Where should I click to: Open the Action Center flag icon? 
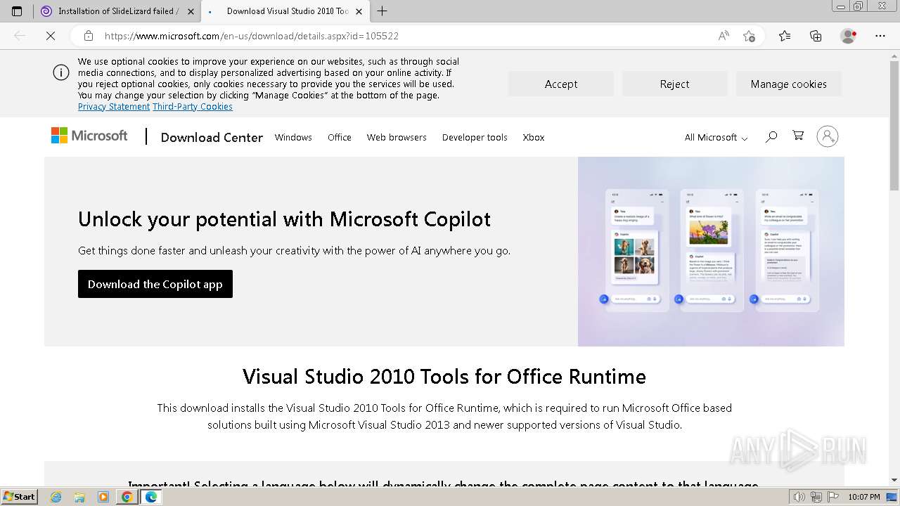[833, 497]
